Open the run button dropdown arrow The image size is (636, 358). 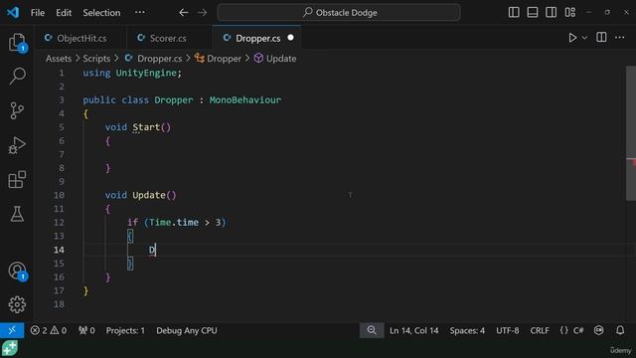pyautogui.click(x=584, y=38)
